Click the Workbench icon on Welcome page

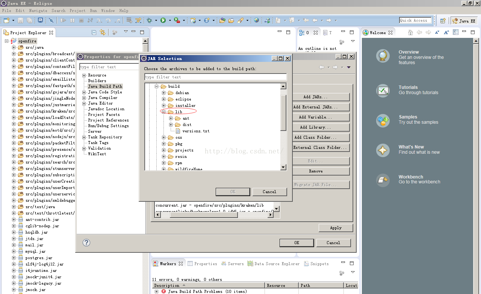click(x=383, y=180)
